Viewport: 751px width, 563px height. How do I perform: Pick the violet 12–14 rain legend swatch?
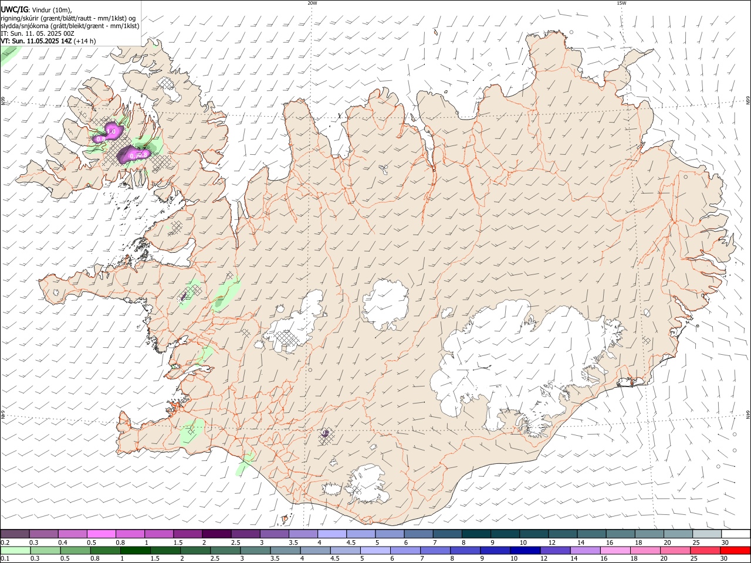[555, 551]
